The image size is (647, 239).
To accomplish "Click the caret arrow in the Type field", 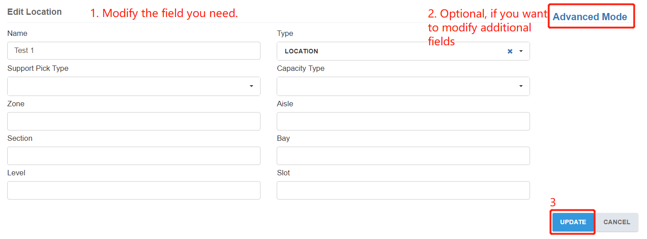I will pyautogui.click(x=521, y=51).
